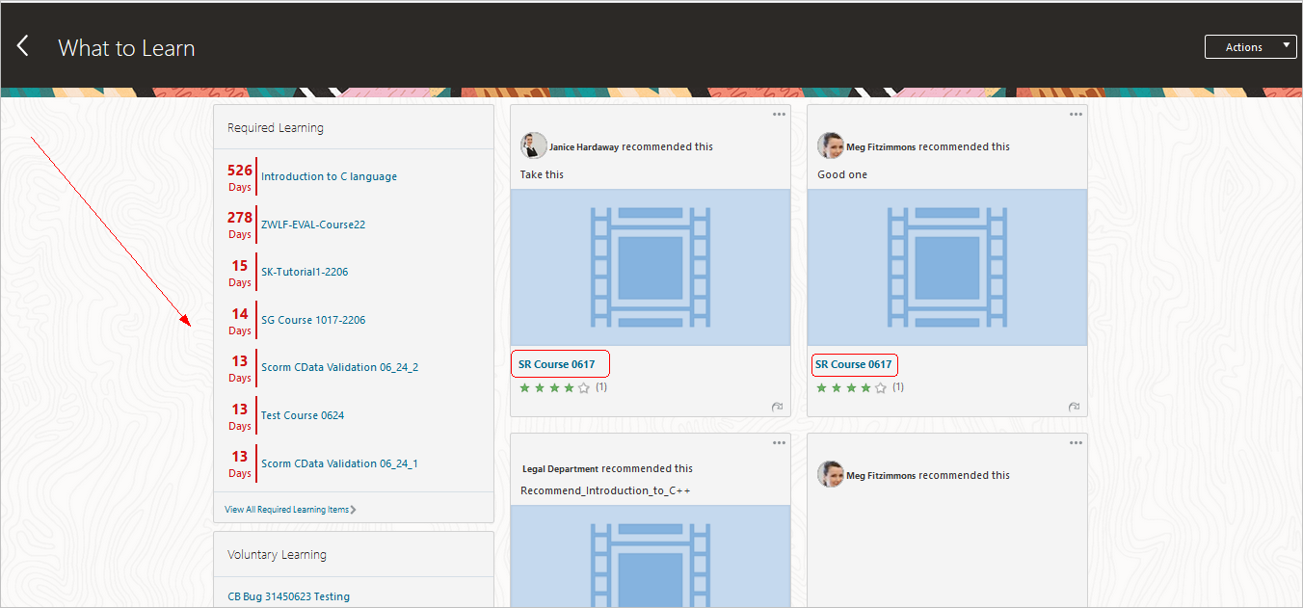Open ZWLF-EVAL-Course22 link
The height and width of the screenshot is (608, 1303).
(x=313, y=225)
